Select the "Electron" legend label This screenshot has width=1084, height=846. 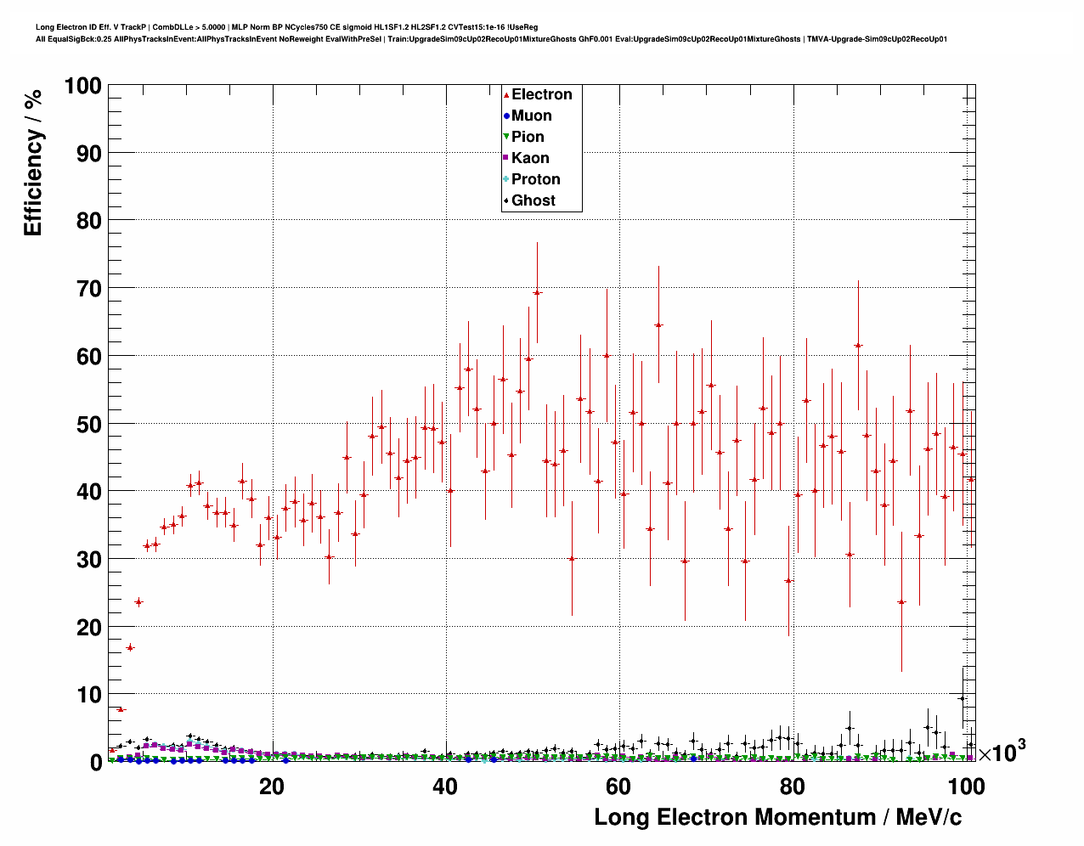(542, 94)
